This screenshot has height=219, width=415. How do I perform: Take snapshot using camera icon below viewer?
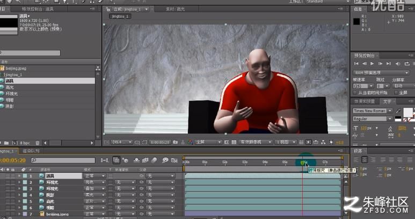click(x=175, y=142)
